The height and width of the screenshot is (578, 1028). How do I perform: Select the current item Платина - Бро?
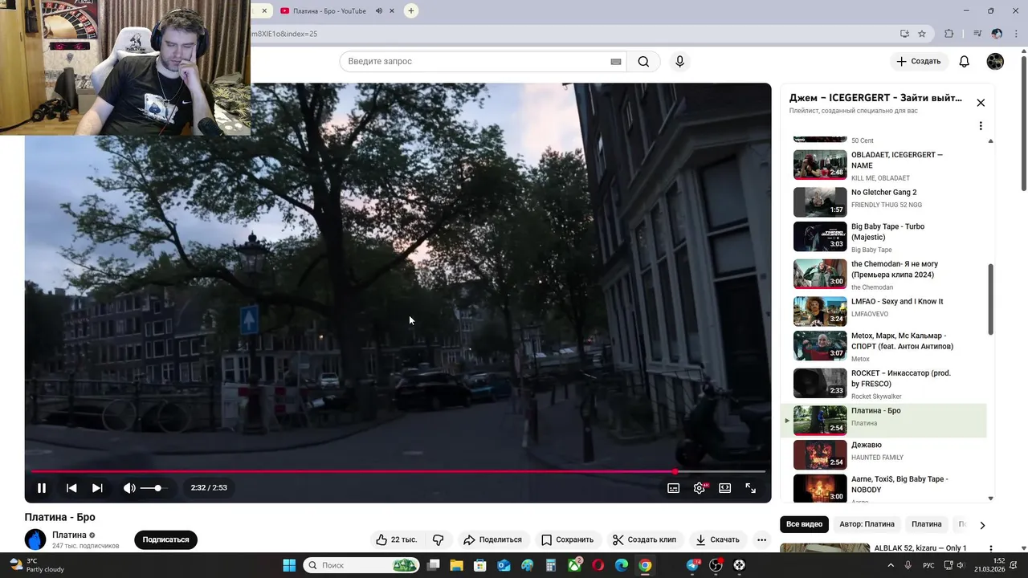coord(883,420)
